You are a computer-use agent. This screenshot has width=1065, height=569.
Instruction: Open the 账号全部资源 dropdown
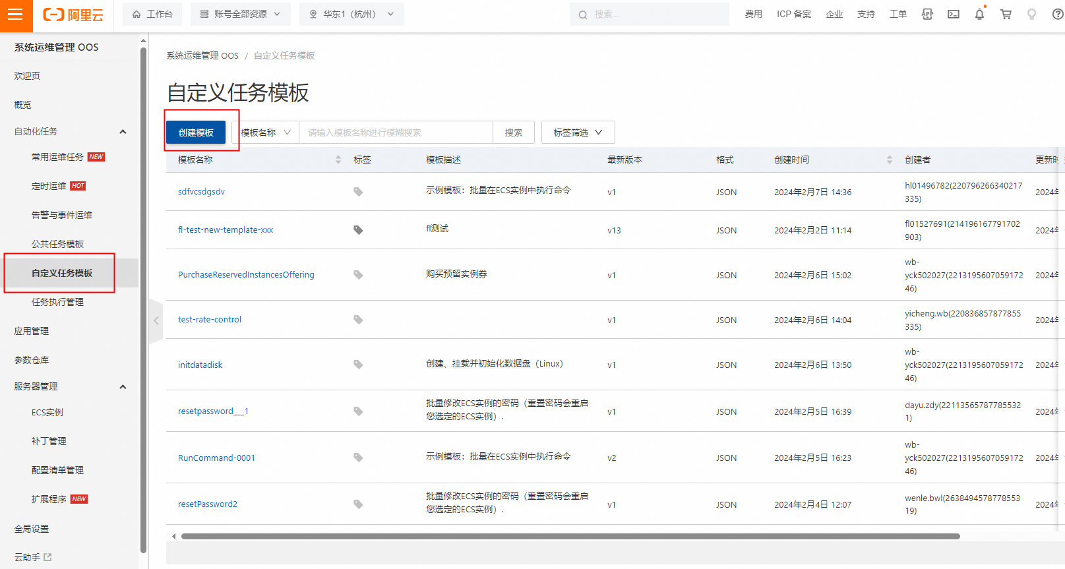tap(241, 14)
